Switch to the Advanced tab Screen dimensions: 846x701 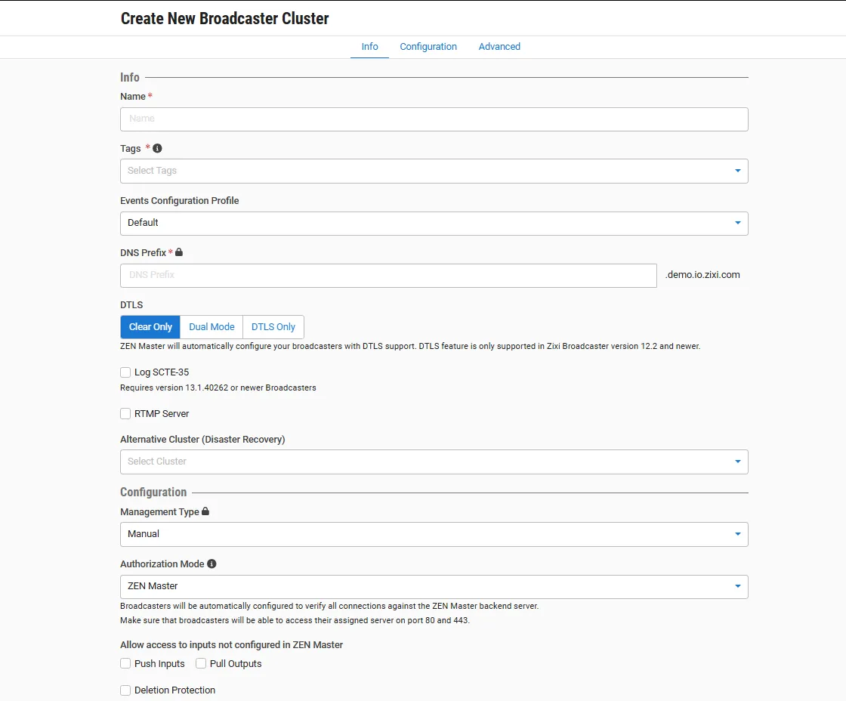[x=499, y=46]
